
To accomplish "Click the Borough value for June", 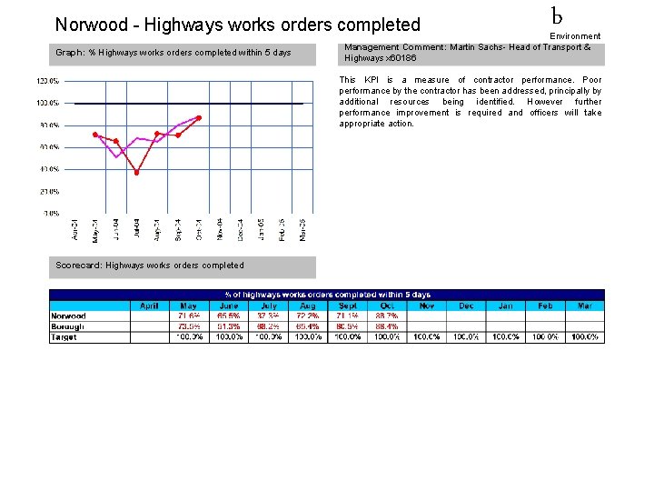I will tap(229, 326).
